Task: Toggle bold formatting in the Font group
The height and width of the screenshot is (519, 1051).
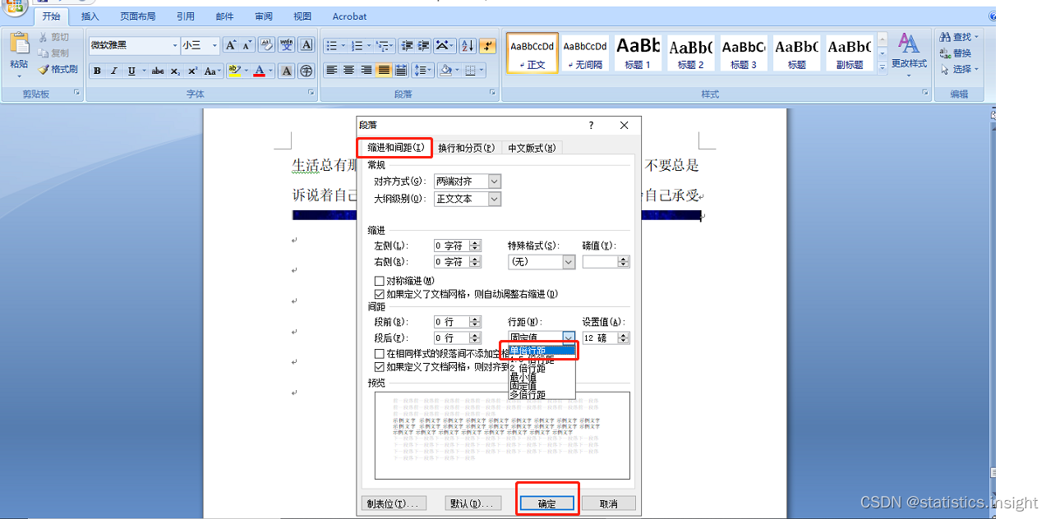Action: [x=96, y=71]
